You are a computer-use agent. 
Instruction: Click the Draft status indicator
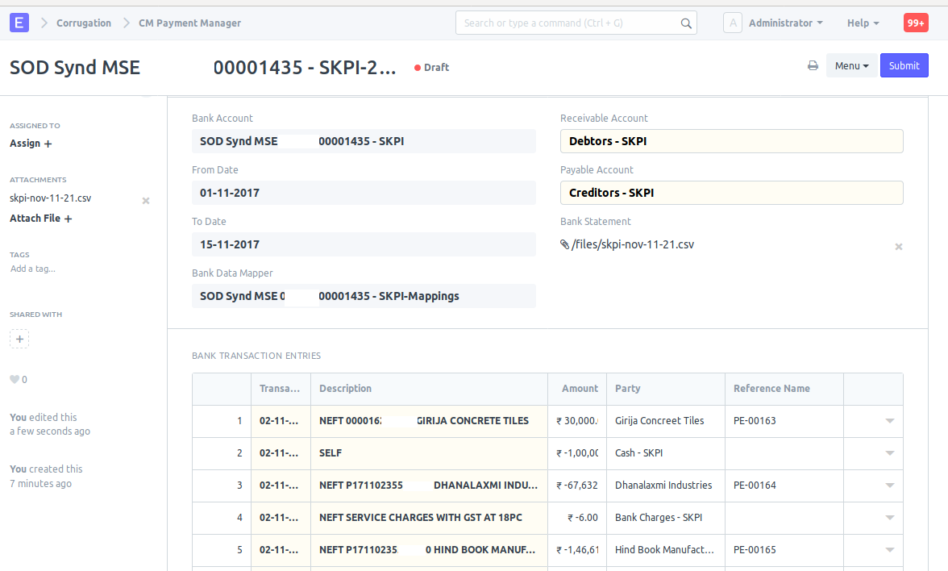coord(432,67)
